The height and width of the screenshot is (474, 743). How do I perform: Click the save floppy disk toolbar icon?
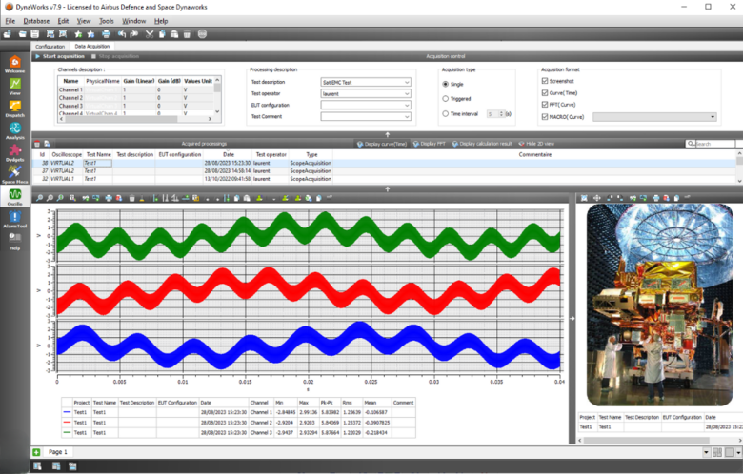[35, 34]
